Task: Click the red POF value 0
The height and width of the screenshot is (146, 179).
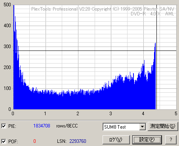Action: tap(34, 141)
